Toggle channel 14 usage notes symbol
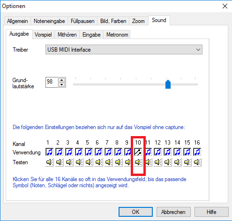The height and width of the screenshot is (221, 232). tap(178, 152)
